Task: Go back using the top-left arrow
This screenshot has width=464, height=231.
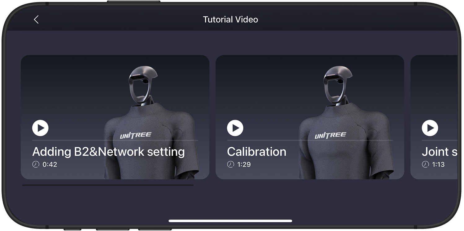Action: (x=36, y=20)
